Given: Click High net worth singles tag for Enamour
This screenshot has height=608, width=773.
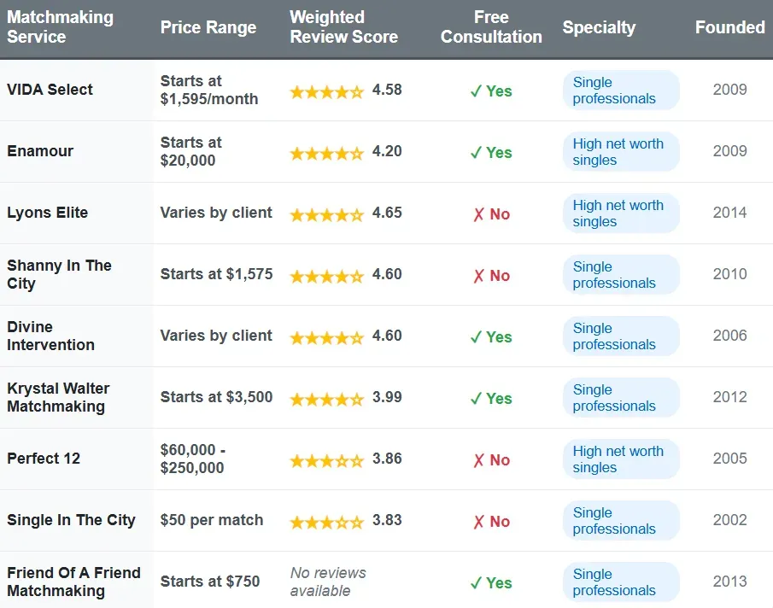Looking at the screenshot, I should (x=619, y=152).
